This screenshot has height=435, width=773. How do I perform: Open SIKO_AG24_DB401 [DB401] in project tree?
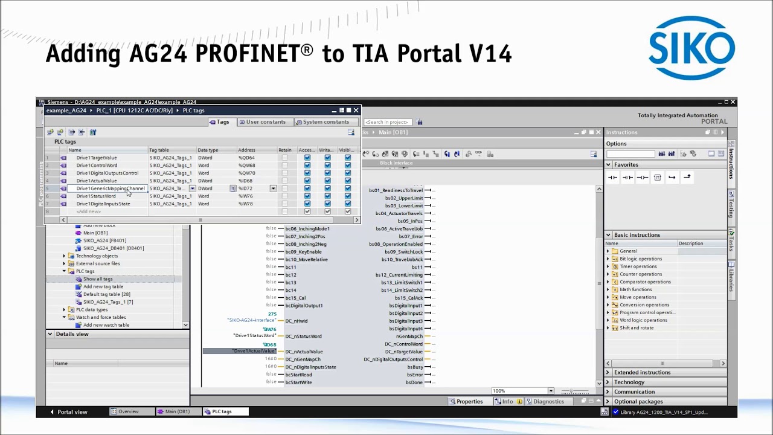coord(109,248)
